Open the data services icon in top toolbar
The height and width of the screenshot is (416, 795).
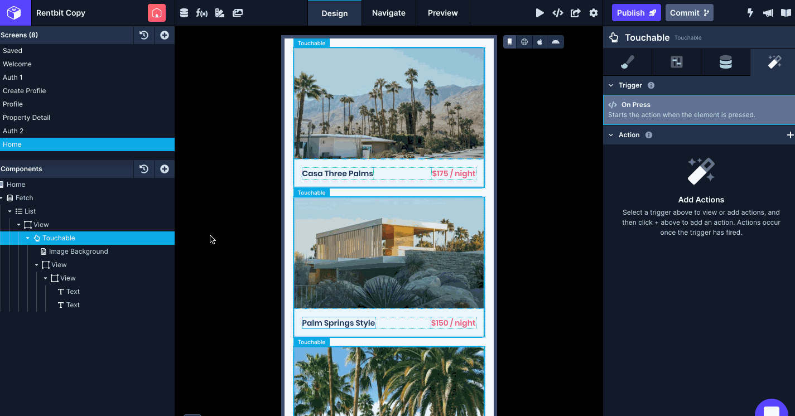[184, 13]
